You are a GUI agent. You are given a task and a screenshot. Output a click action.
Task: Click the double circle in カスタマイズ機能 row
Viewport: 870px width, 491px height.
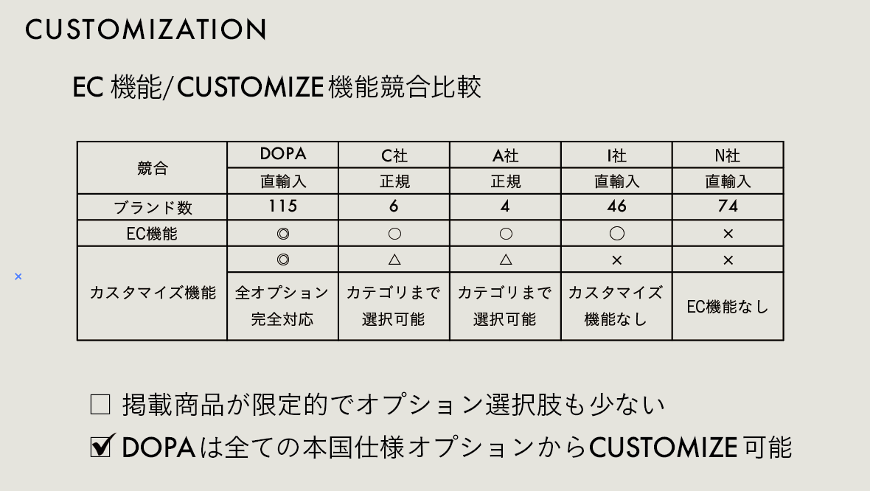point(283,260)
